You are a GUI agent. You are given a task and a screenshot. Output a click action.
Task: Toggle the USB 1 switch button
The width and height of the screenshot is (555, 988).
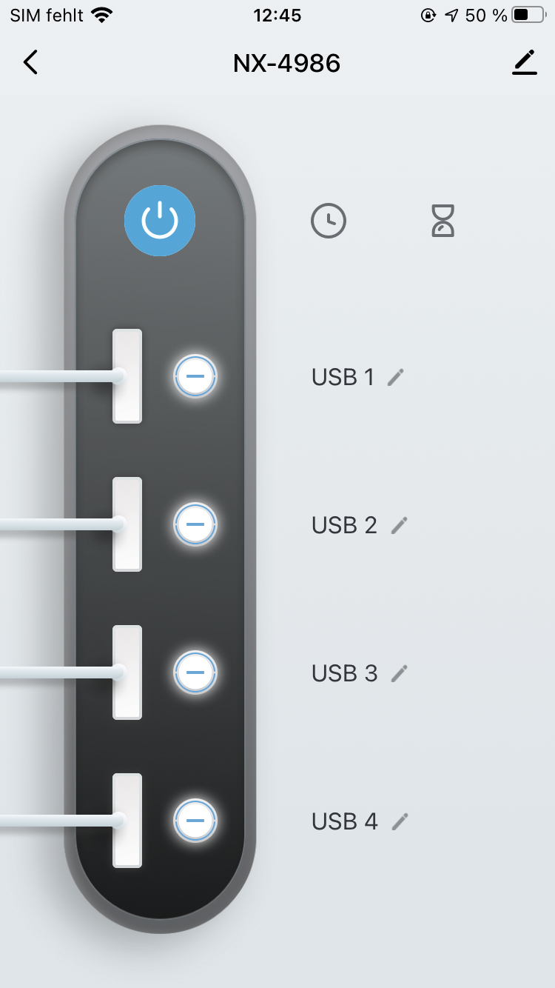tap(195, 376)
